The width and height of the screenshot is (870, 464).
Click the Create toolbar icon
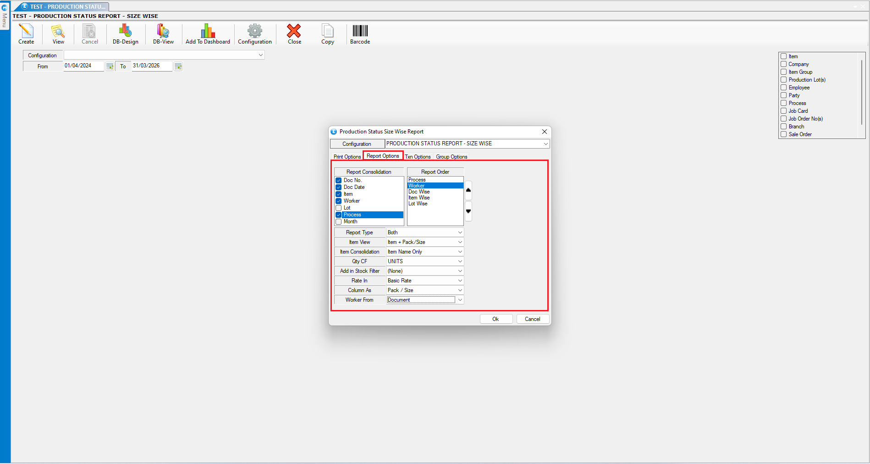(26, 31)
